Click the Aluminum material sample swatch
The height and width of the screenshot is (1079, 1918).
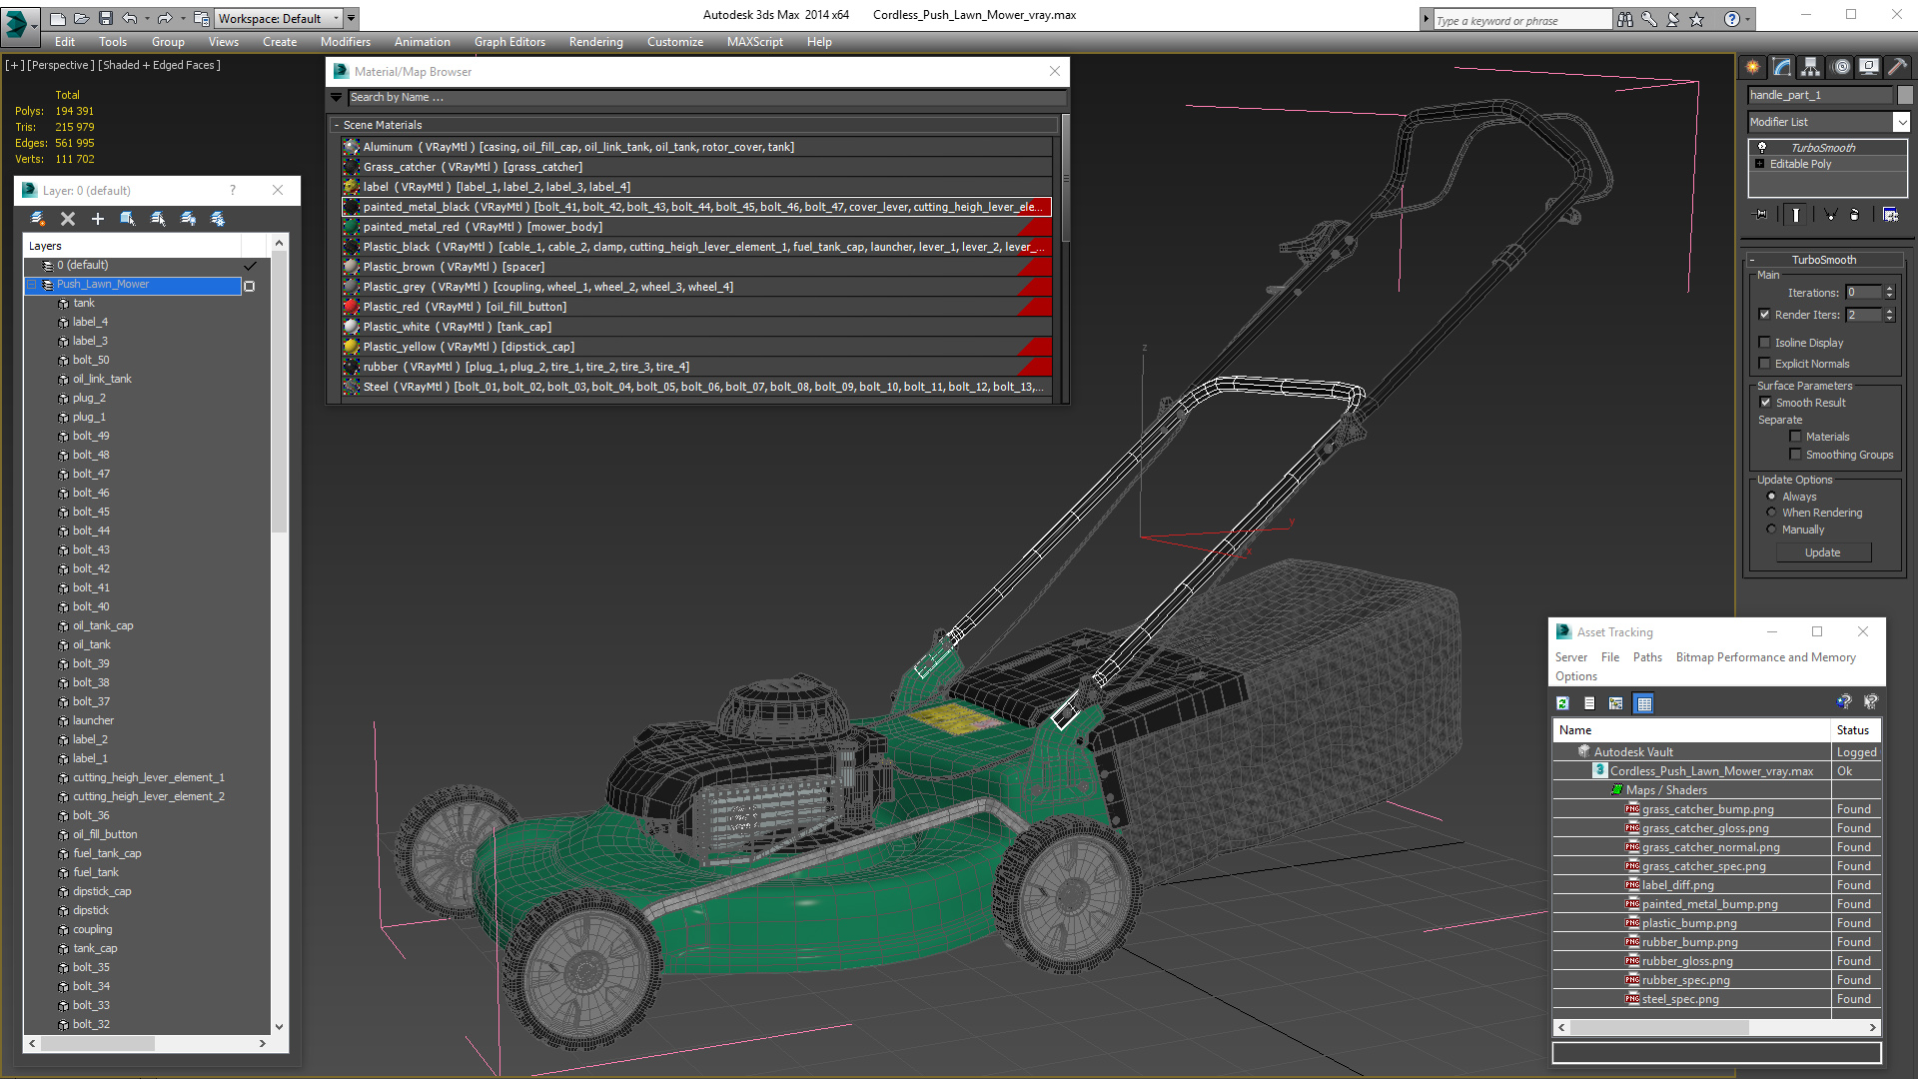[352, 147]
